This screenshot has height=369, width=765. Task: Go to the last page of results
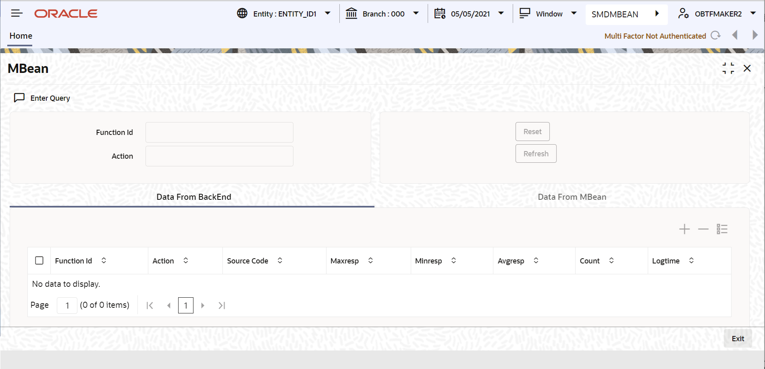(222, 305)
